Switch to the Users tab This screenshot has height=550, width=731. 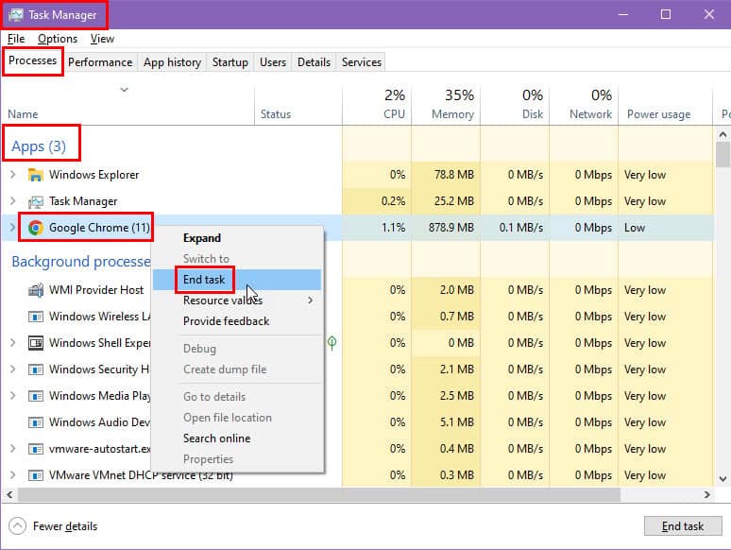click(x=273, y=62)
